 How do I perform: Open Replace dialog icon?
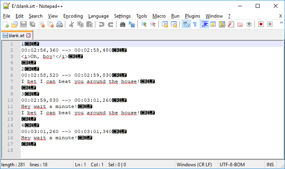pos(132,24)
